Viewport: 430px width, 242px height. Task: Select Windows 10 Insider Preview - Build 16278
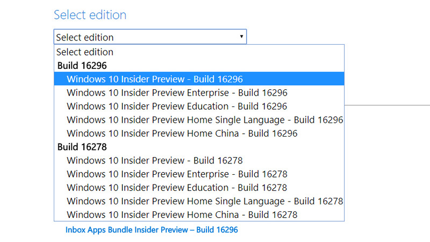[x=155, y=160]
